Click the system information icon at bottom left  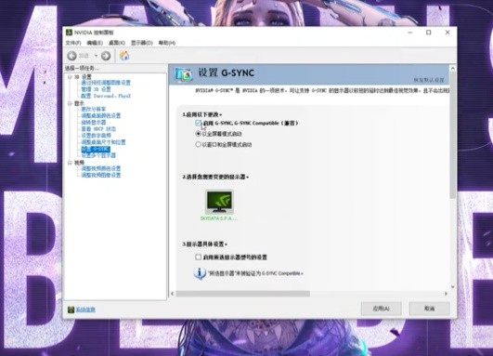pos(71,310)
